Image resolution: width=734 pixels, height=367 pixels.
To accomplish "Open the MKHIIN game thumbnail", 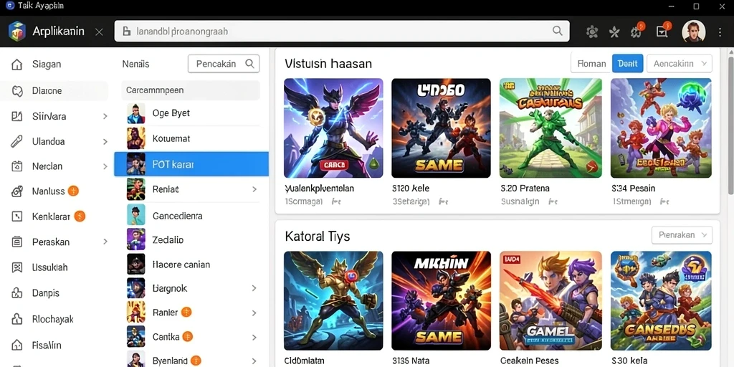I will (441, 300).
